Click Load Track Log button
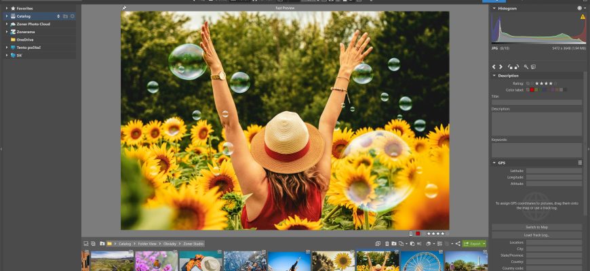The height and width of the screenshot is (271, 590). pyautogui.click(x=536, y=235)
